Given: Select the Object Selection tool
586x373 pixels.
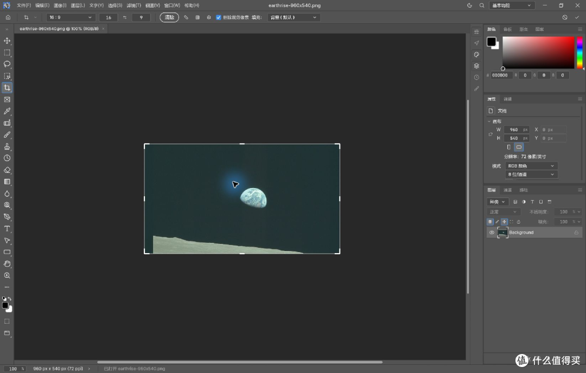Looking at the screenshot, I should click(x=7, y=76).
